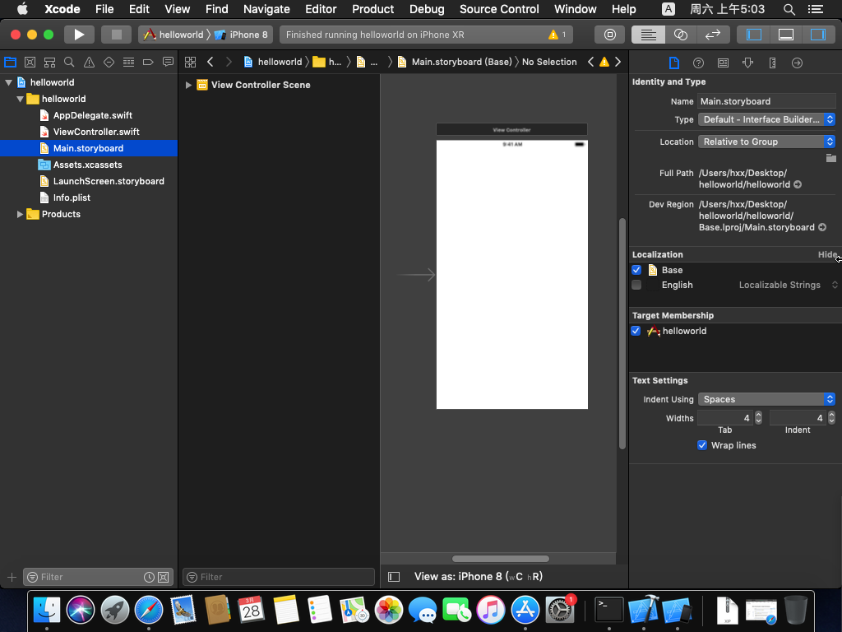
Task: Select Info.plist
Action: click(x=72, y=197)
